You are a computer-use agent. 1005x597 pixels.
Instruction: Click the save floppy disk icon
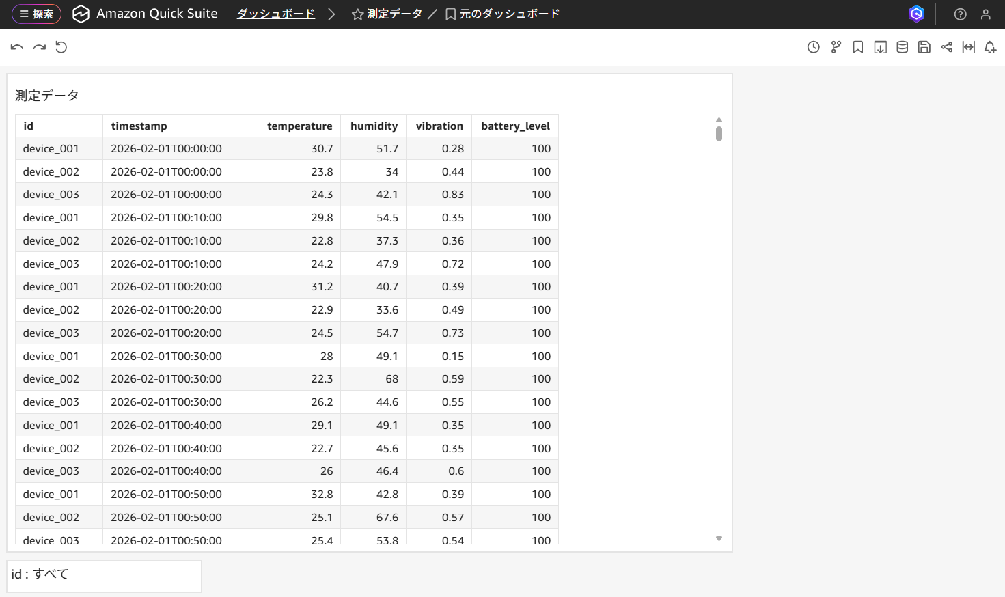coord(924,47)
